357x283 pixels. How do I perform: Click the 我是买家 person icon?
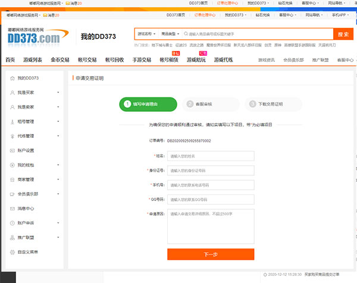tap(12, 93)
